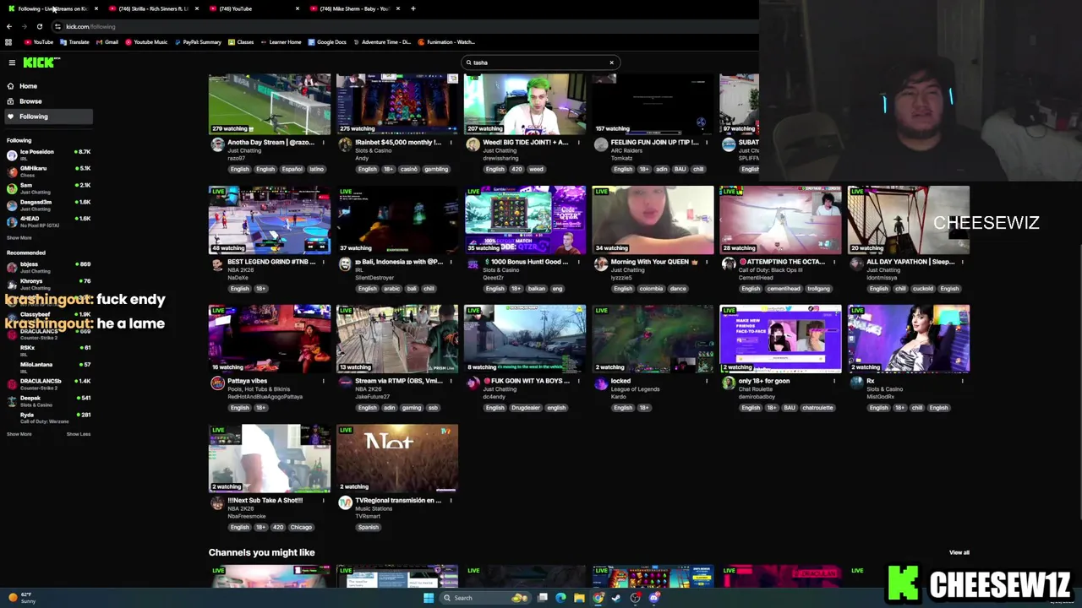The image size is (1082, 608).
Task: Click the 'gambling' tag on Rainbet stream
Action: [436, 169]
